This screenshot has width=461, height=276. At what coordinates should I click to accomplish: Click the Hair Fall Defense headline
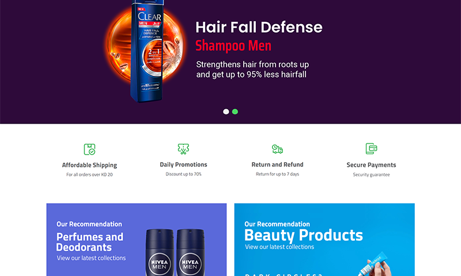(x=259, y=27)
